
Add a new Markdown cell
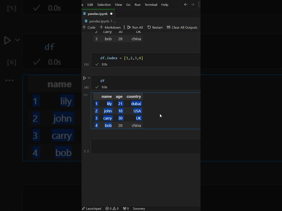[x=110, y=27]
